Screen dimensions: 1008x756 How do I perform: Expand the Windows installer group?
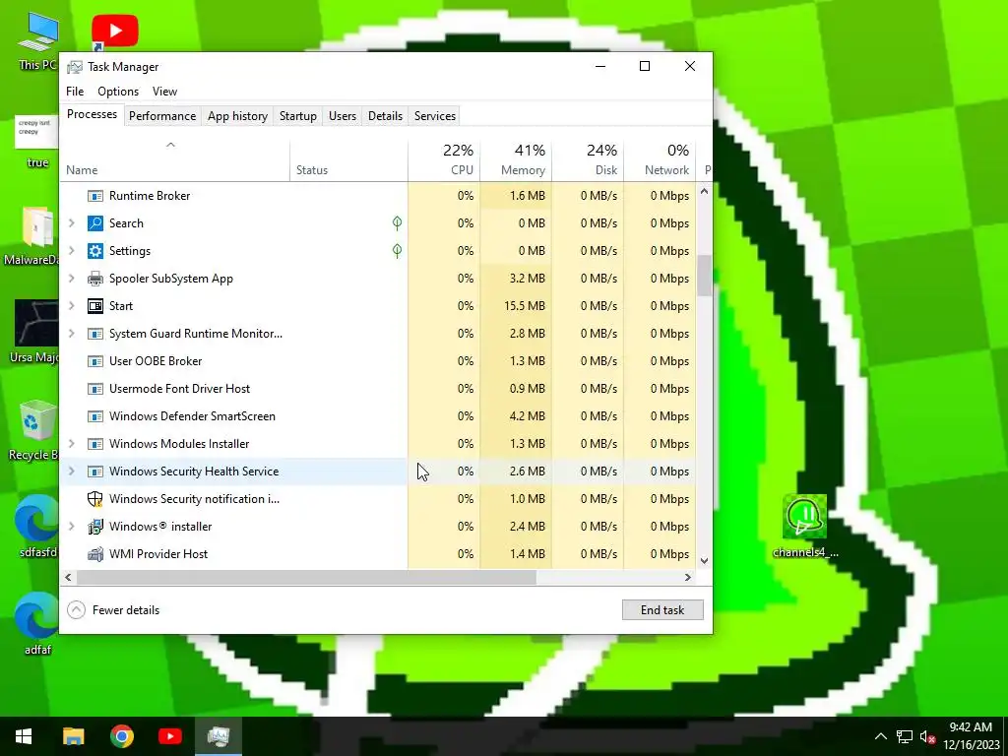tap(71, 528)
